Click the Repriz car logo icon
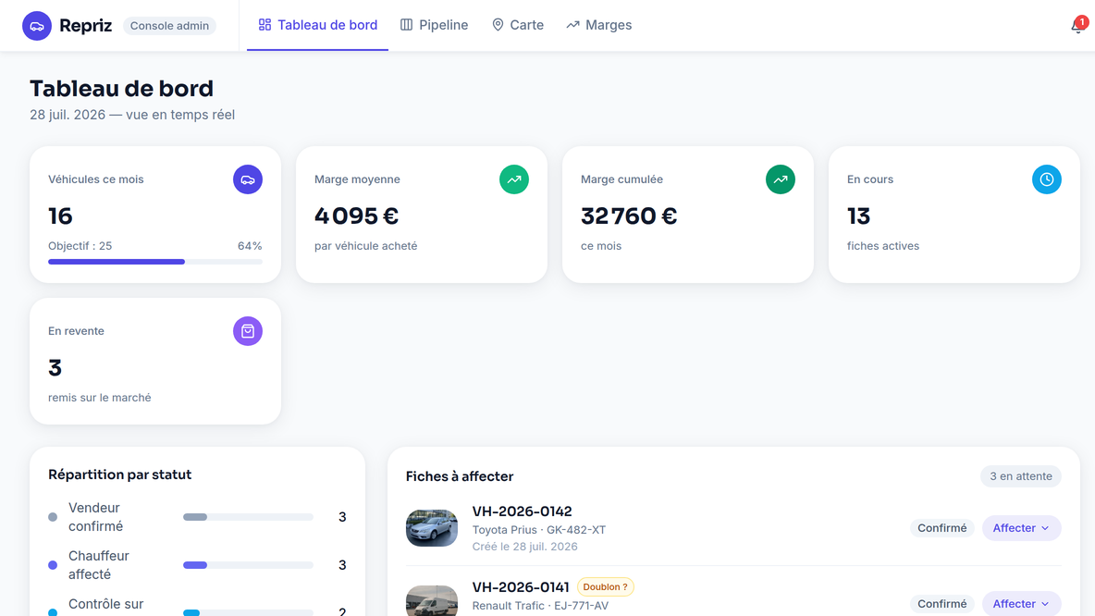This screenshot has height=616, width=1095. coord(37,26)
